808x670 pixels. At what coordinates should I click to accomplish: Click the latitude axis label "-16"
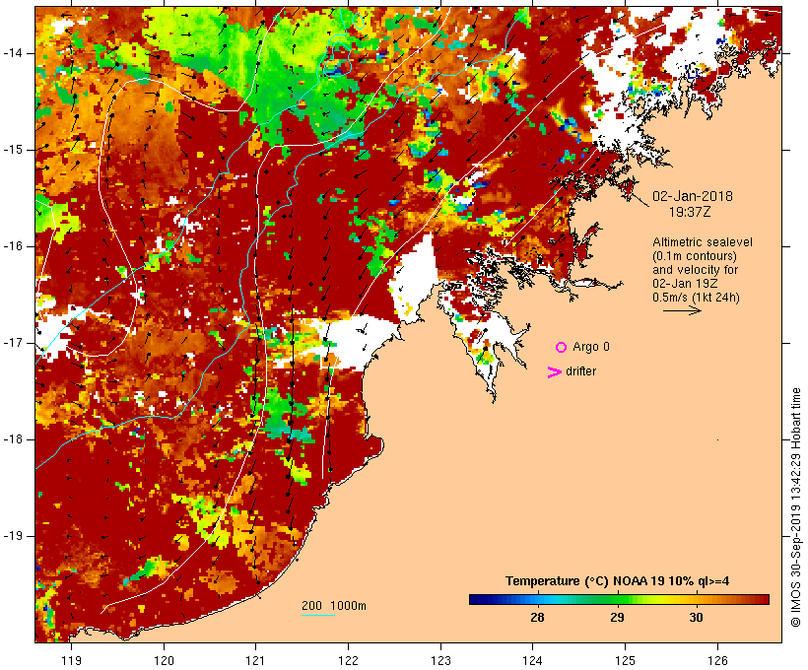point(12,246)
